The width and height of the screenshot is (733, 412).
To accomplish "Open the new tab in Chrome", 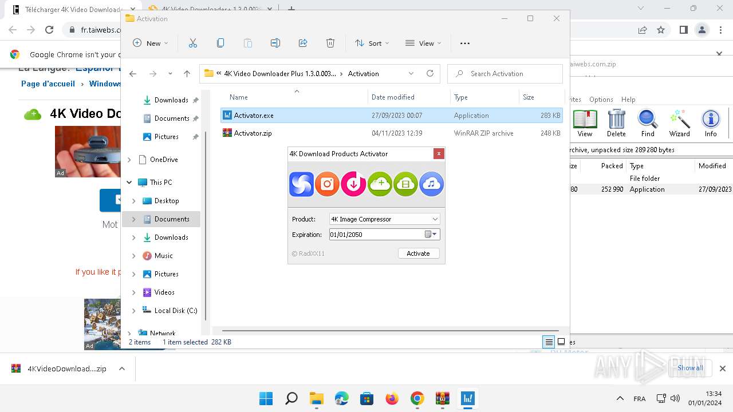I will (x=291, y=9).
